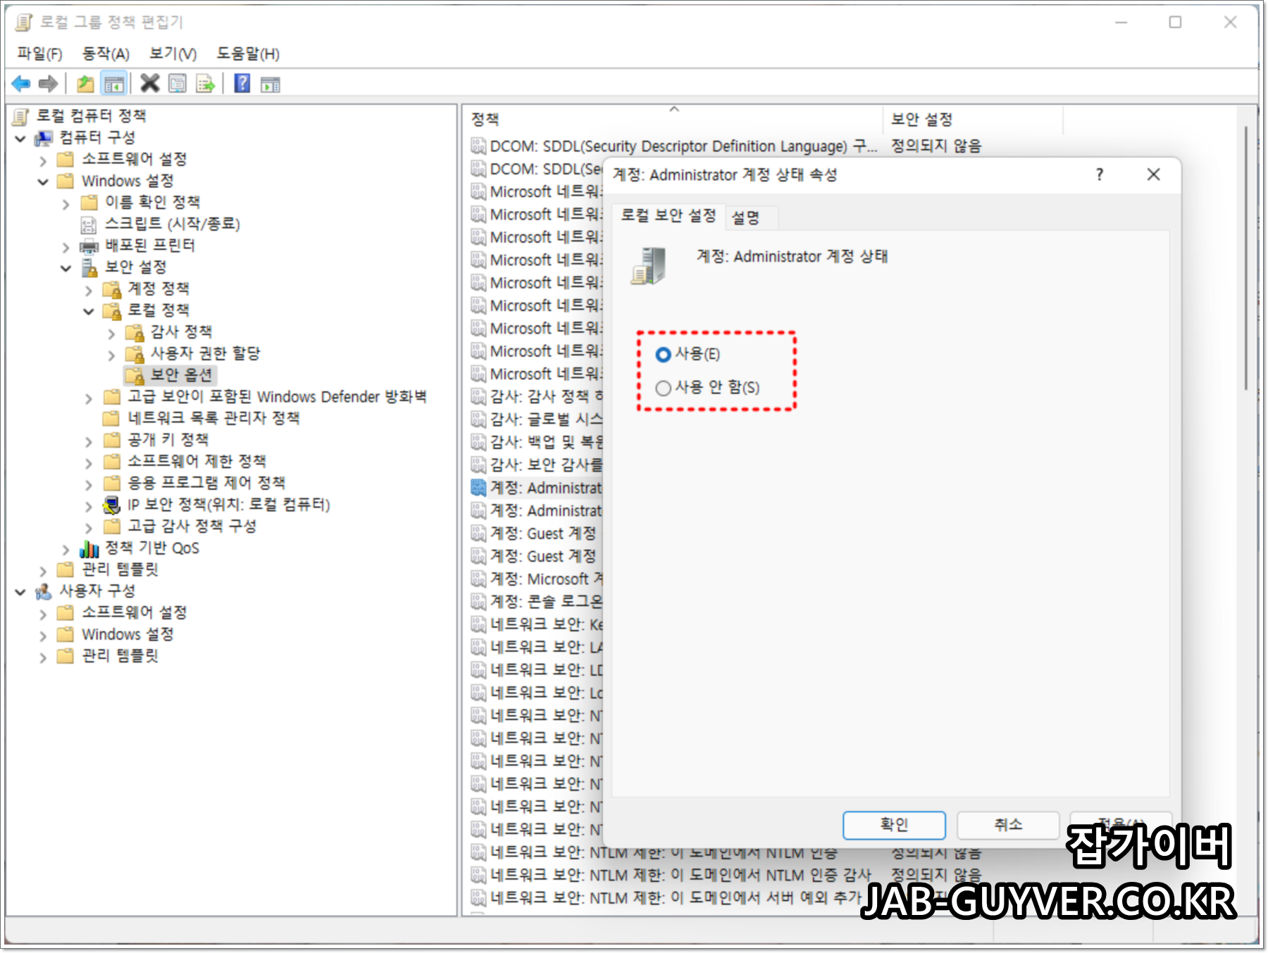The width and height of the screenshot is (1268, 953).
Task: Click the Forward arrow toolbar icon
Action: point(48,84)
